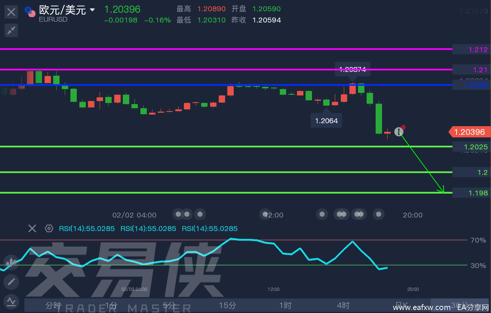Image resolution: width=491 pixels, height=313 pixels.
Task: Open the indicators line icon
Action: (x=11, y=301)
